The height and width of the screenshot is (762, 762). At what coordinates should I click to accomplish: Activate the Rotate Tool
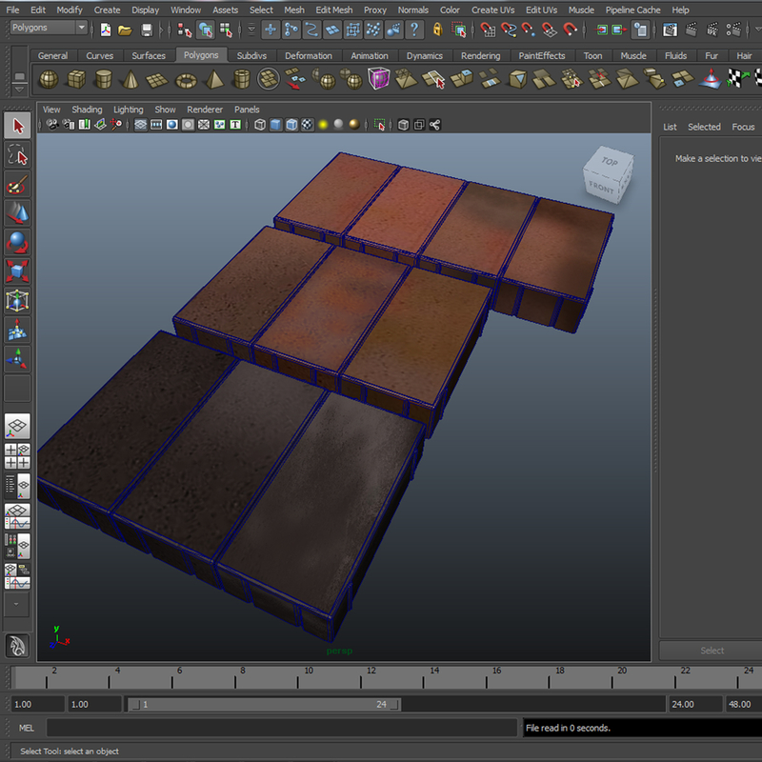(x=16, y=240)
